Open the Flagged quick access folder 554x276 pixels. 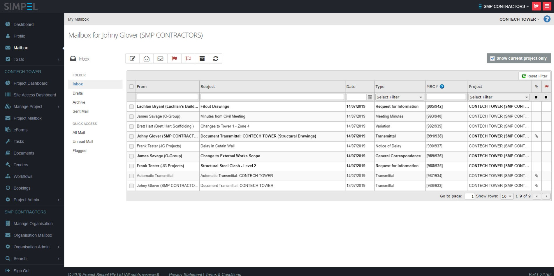click(79, 150)
